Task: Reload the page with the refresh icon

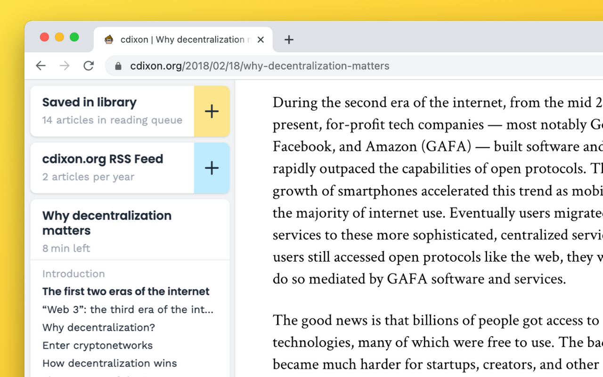Action: [x=89, y=66]
